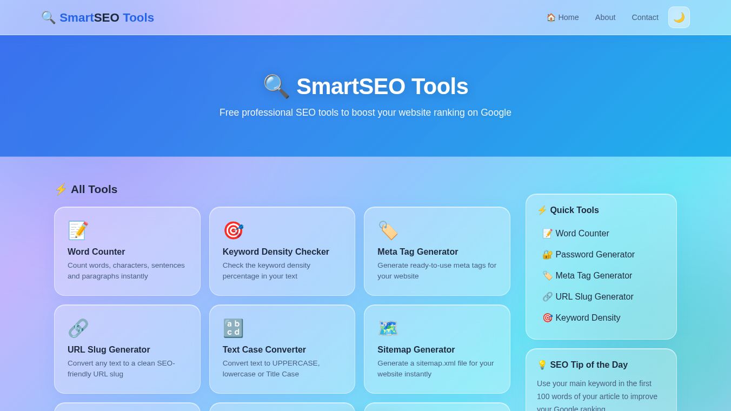This screenshot has width=731, height=411.
Task: Open the About page link
Action: (605, 17)
